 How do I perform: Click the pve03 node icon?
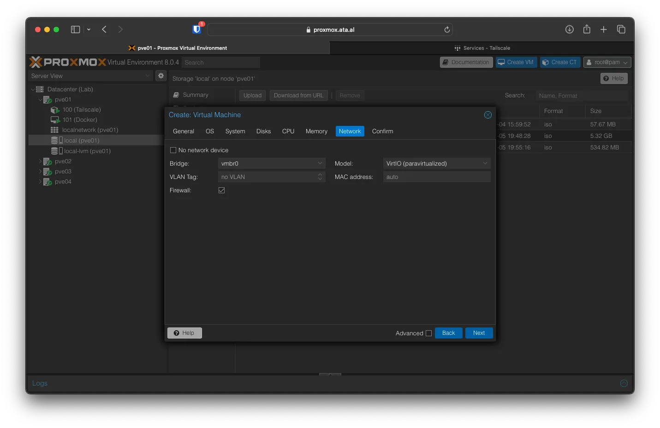point(48,172)
